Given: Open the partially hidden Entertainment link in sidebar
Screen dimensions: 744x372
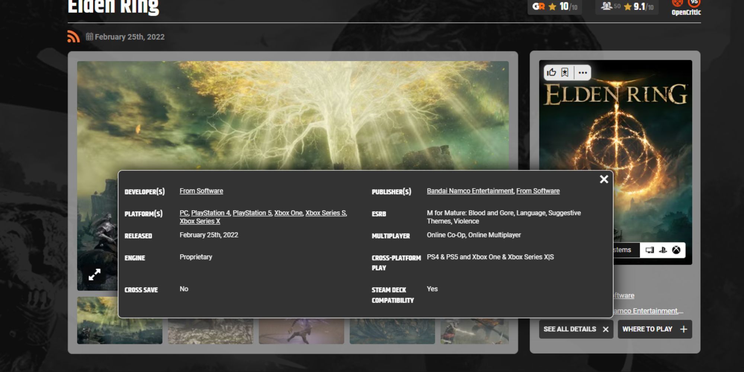Looking at the screenshot, I should [648, 311].
